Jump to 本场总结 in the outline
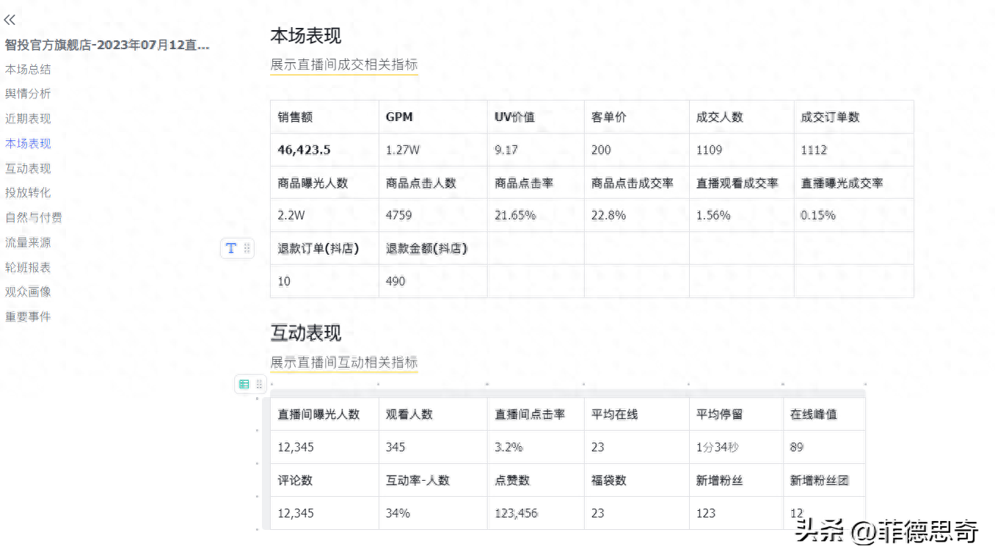Screen dimensions: 995x560 [28, 69]
